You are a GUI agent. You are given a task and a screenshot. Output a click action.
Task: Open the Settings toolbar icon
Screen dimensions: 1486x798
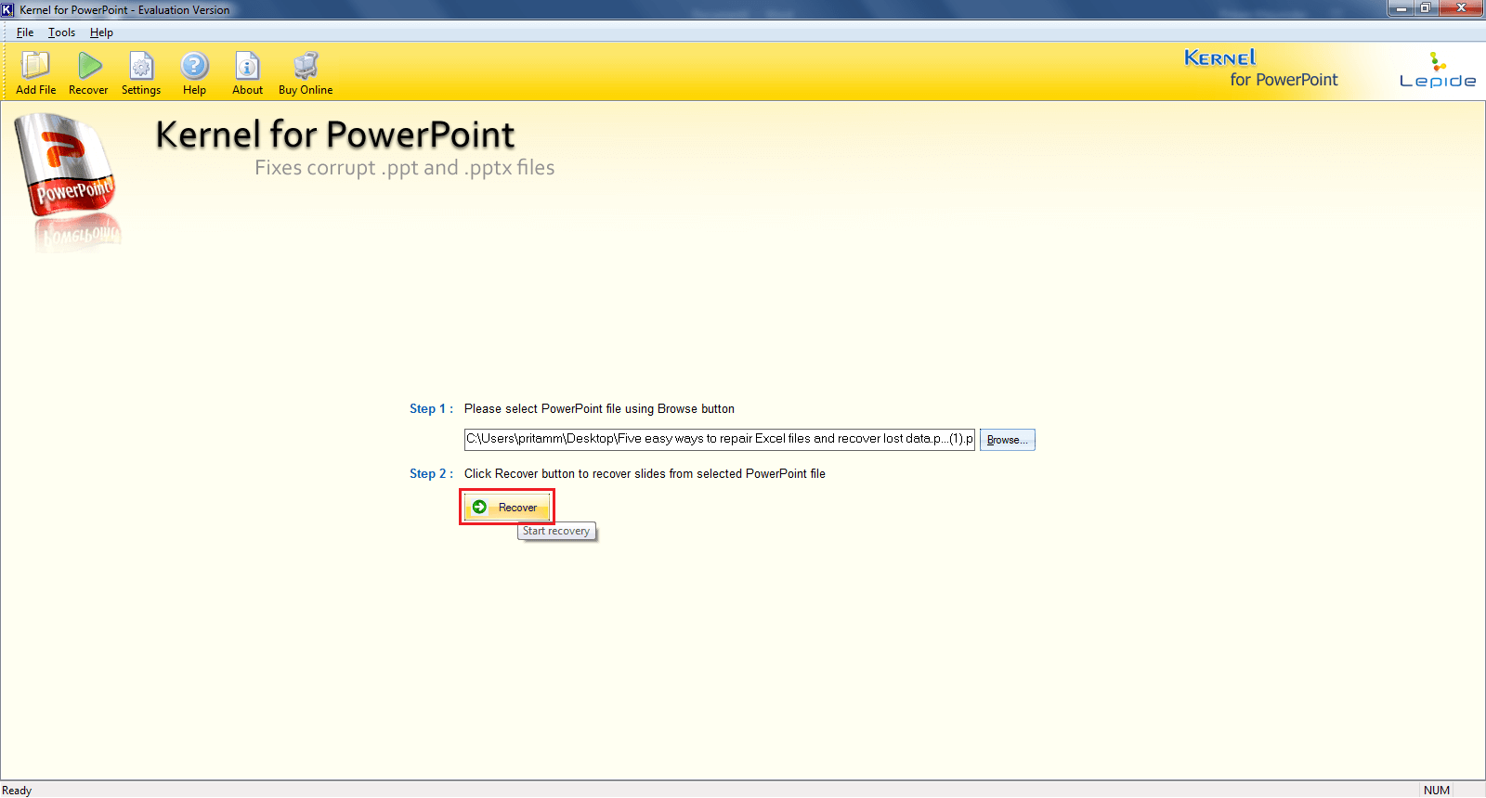[141, 73]
